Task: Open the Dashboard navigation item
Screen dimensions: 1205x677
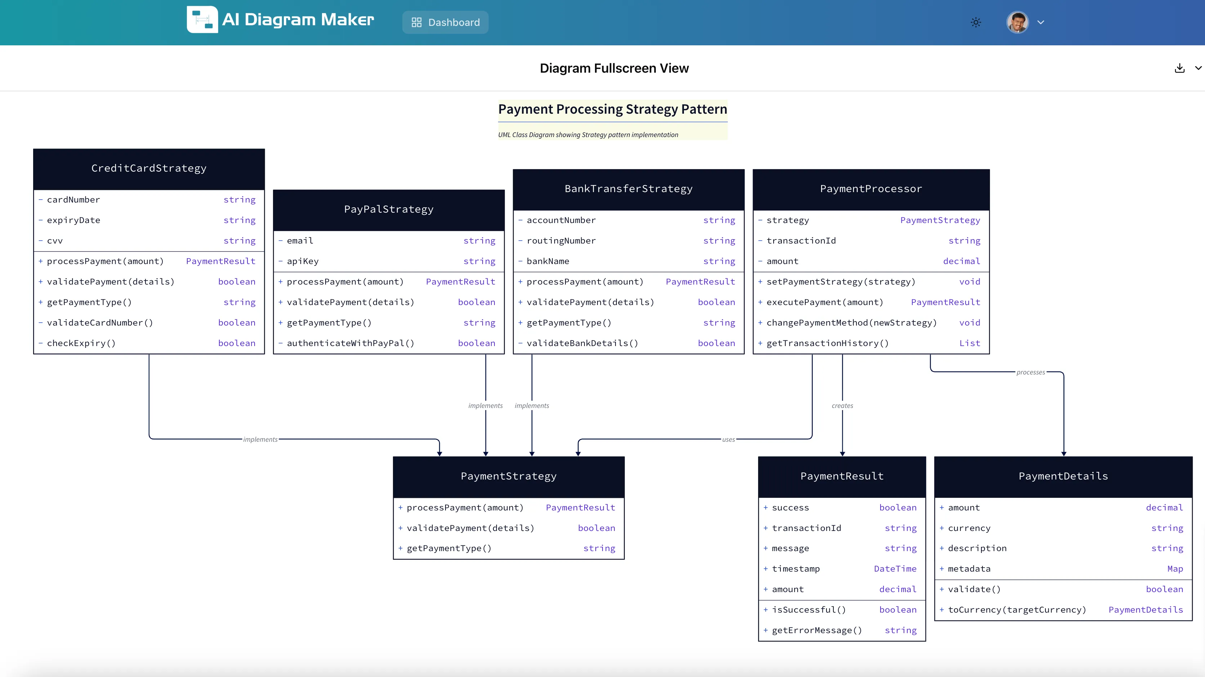Action: click(445, 22)
